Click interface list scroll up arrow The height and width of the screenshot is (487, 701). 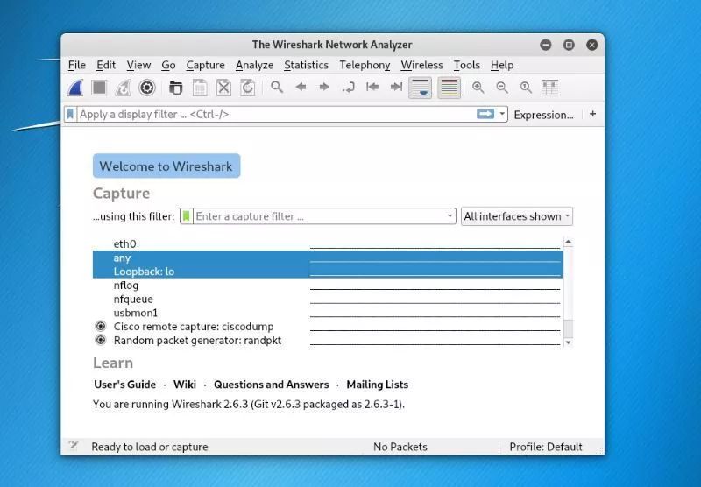568,242
